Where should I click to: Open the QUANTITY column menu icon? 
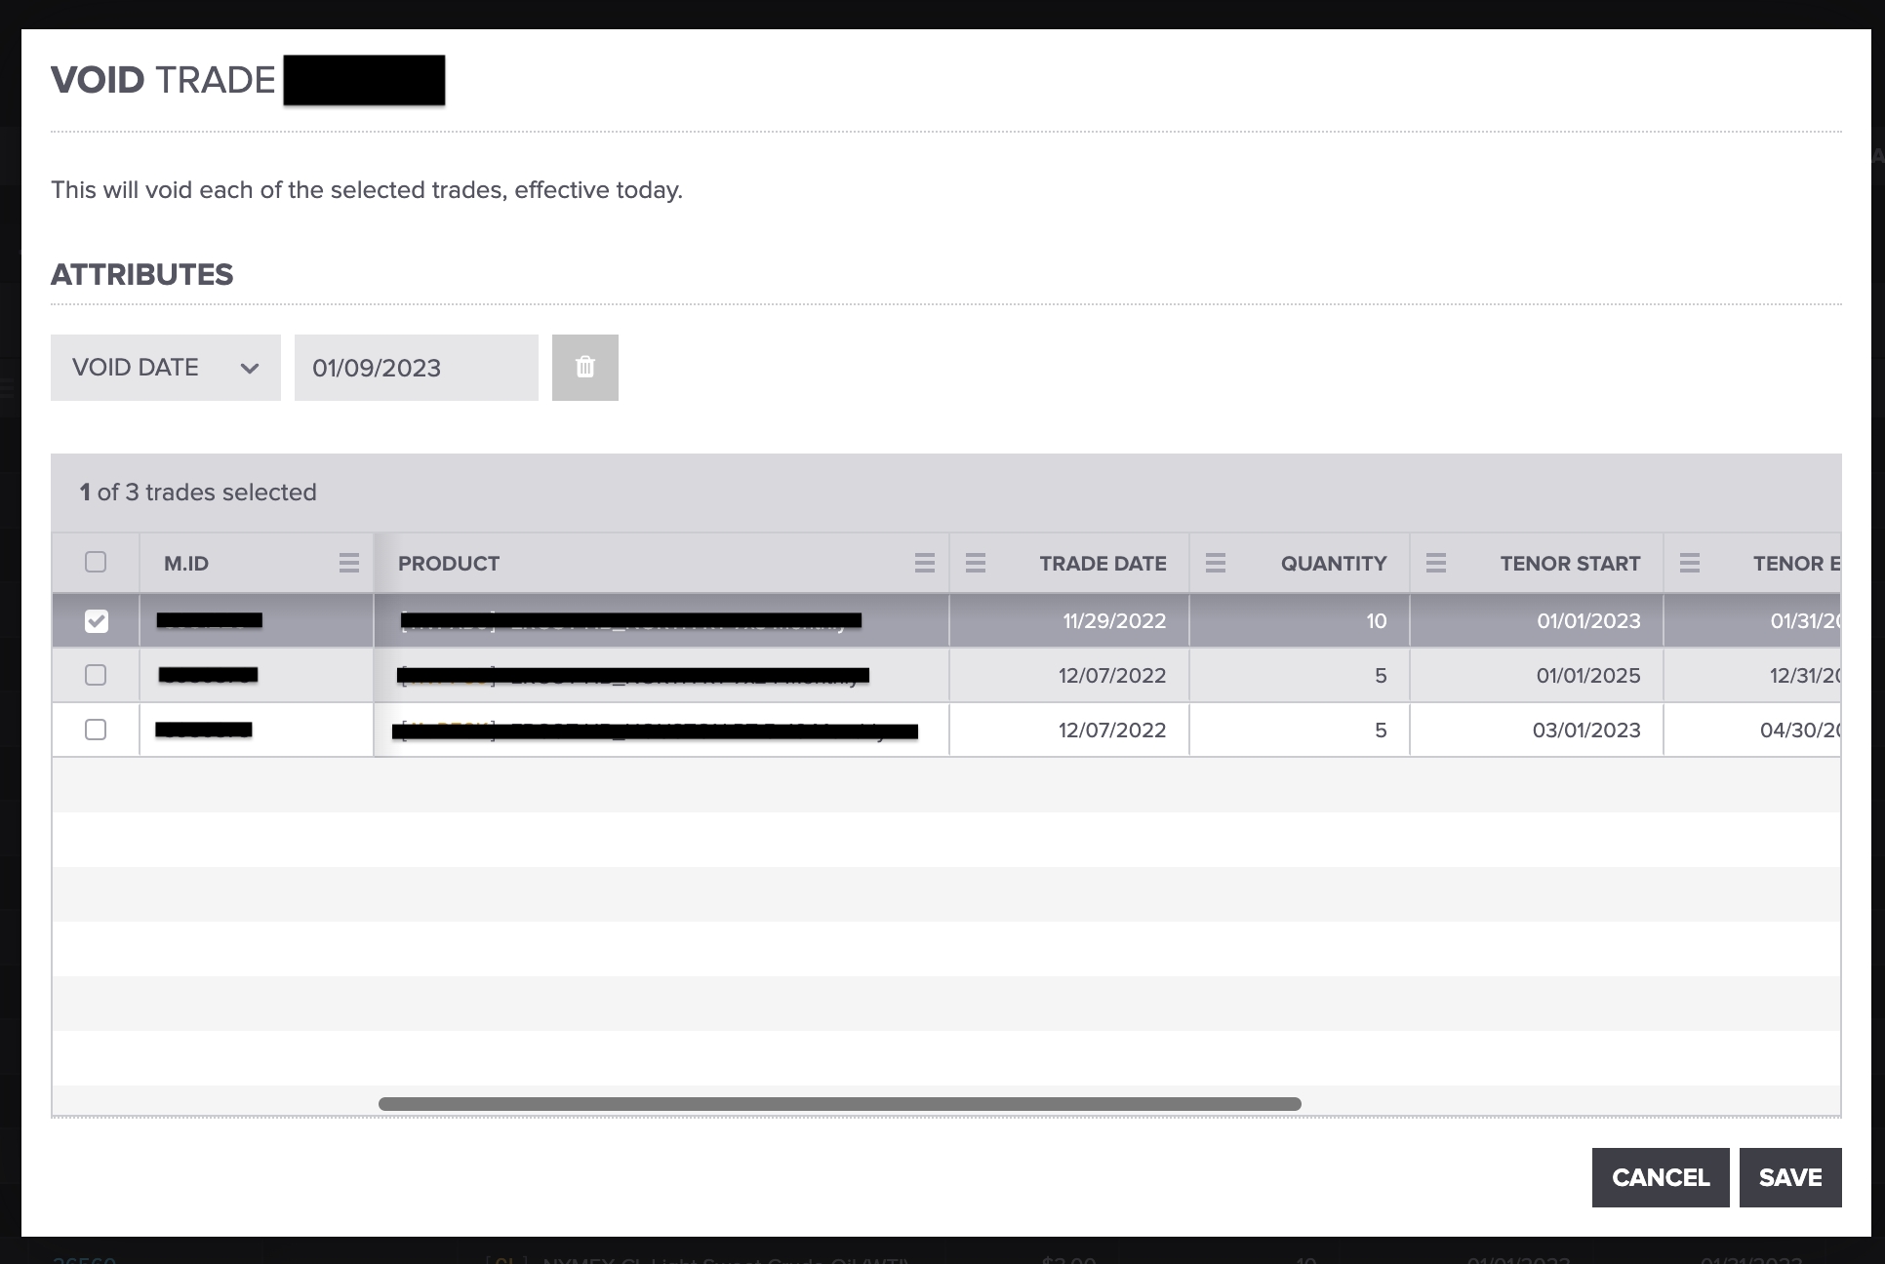(x=1215, y=563)
